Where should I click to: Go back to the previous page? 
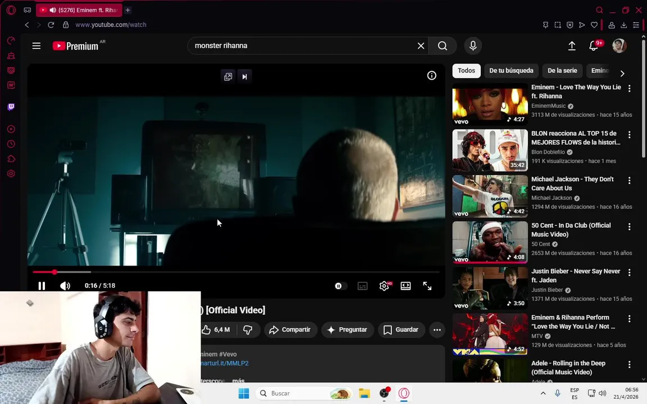(x=27, y=25)
